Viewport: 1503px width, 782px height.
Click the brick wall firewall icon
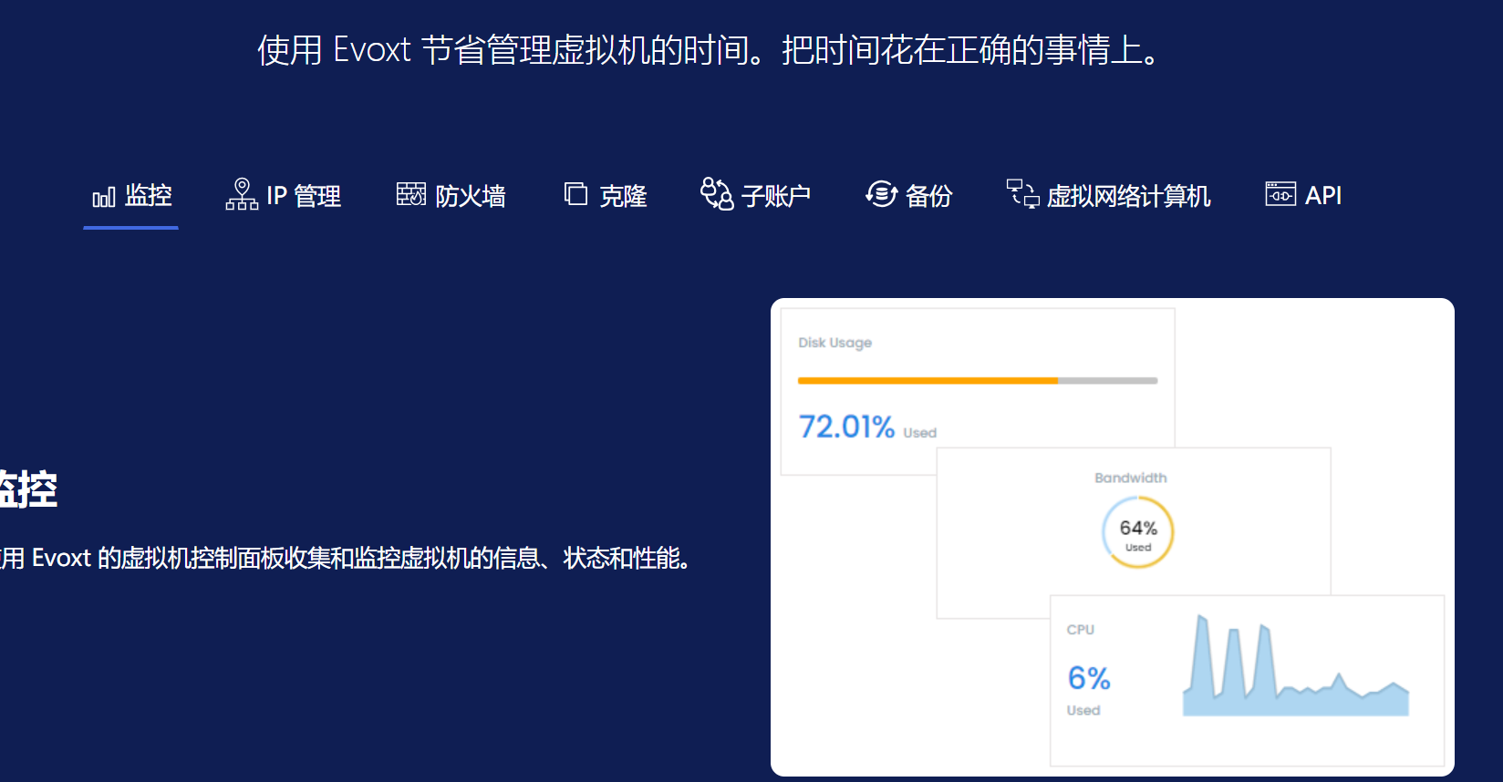tap(410, 194)
